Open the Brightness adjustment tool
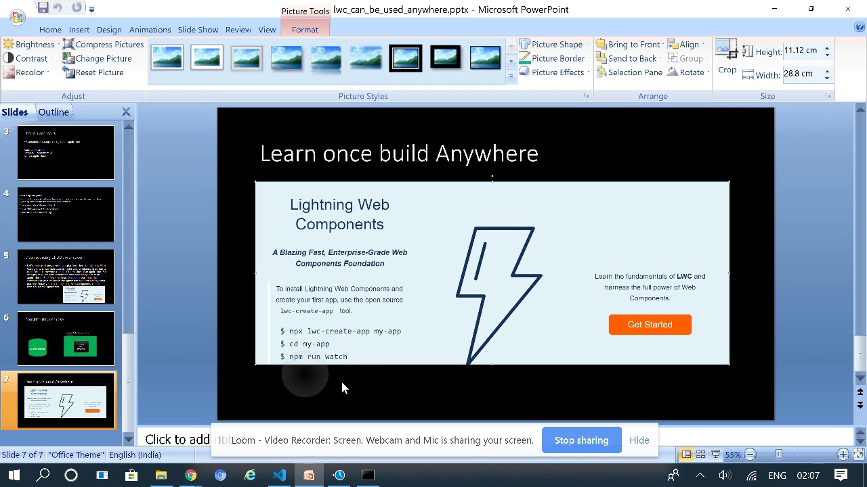The height and width of the screenshot is (487, 867). (28, 45)
